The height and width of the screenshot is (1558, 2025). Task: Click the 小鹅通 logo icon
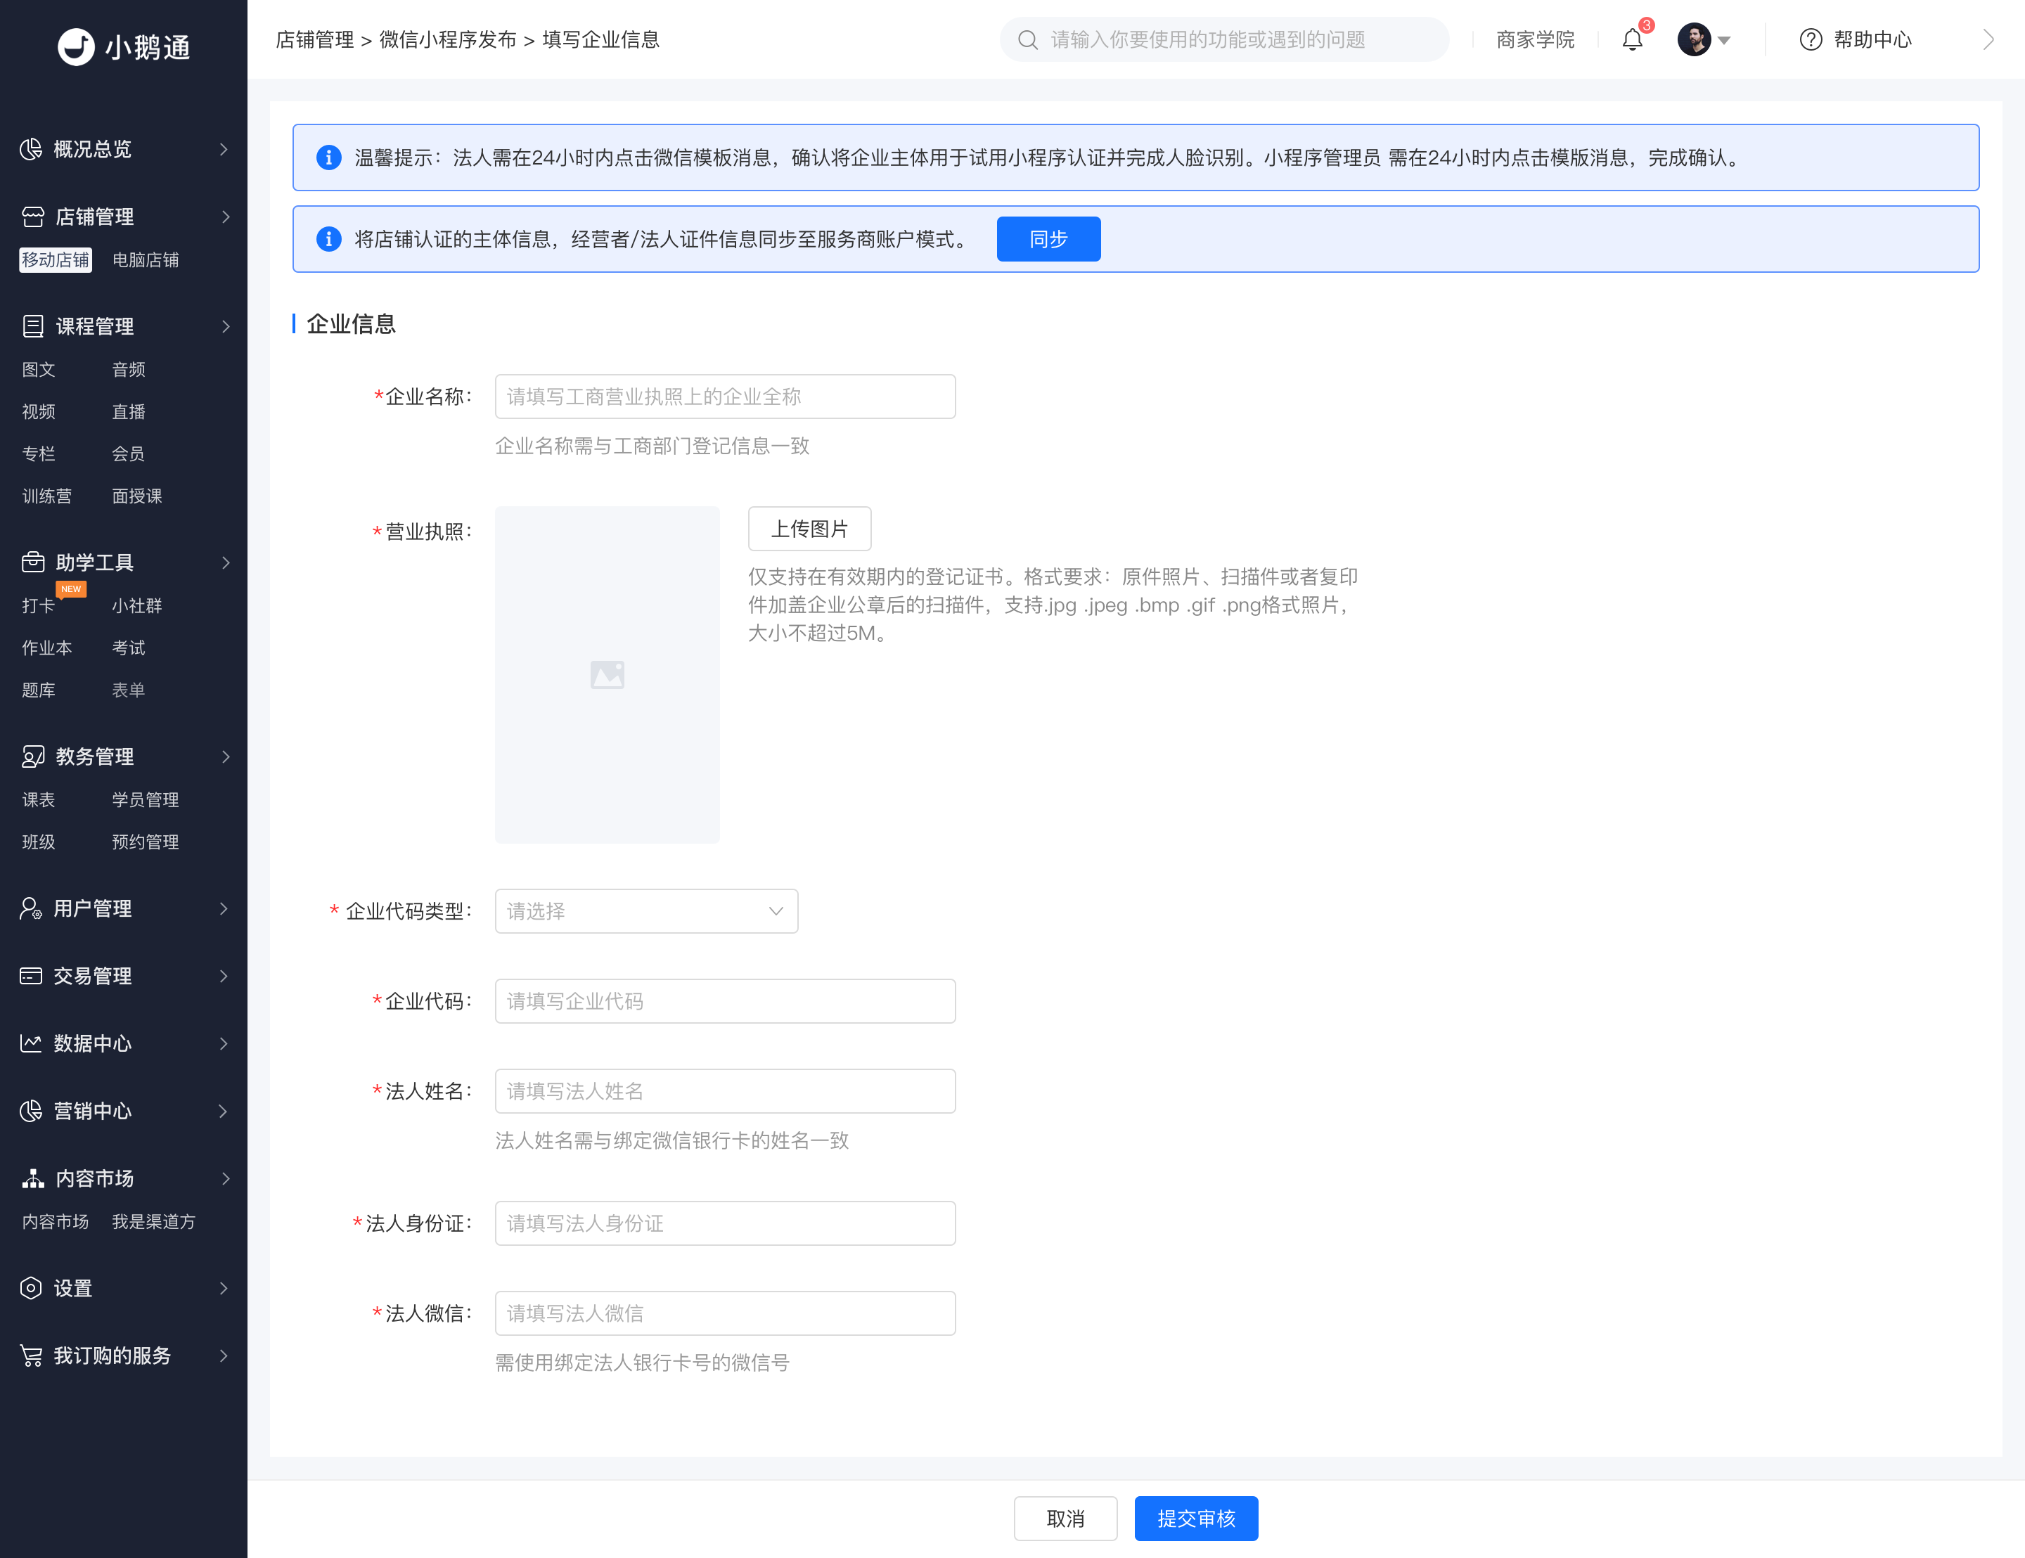click(76, 46)
